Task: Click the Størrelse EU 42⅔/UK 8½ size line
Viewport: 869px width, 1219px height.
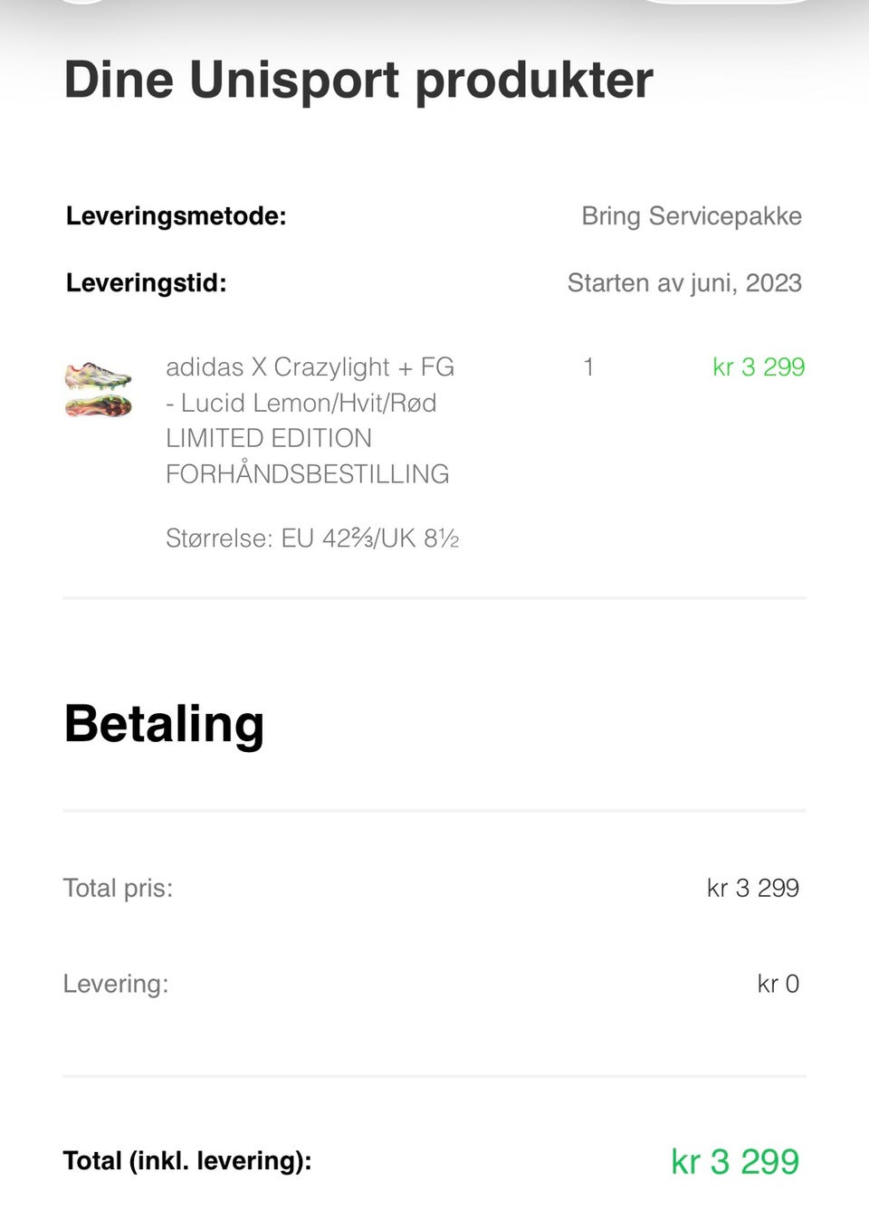Action: (x=312, y=538)
